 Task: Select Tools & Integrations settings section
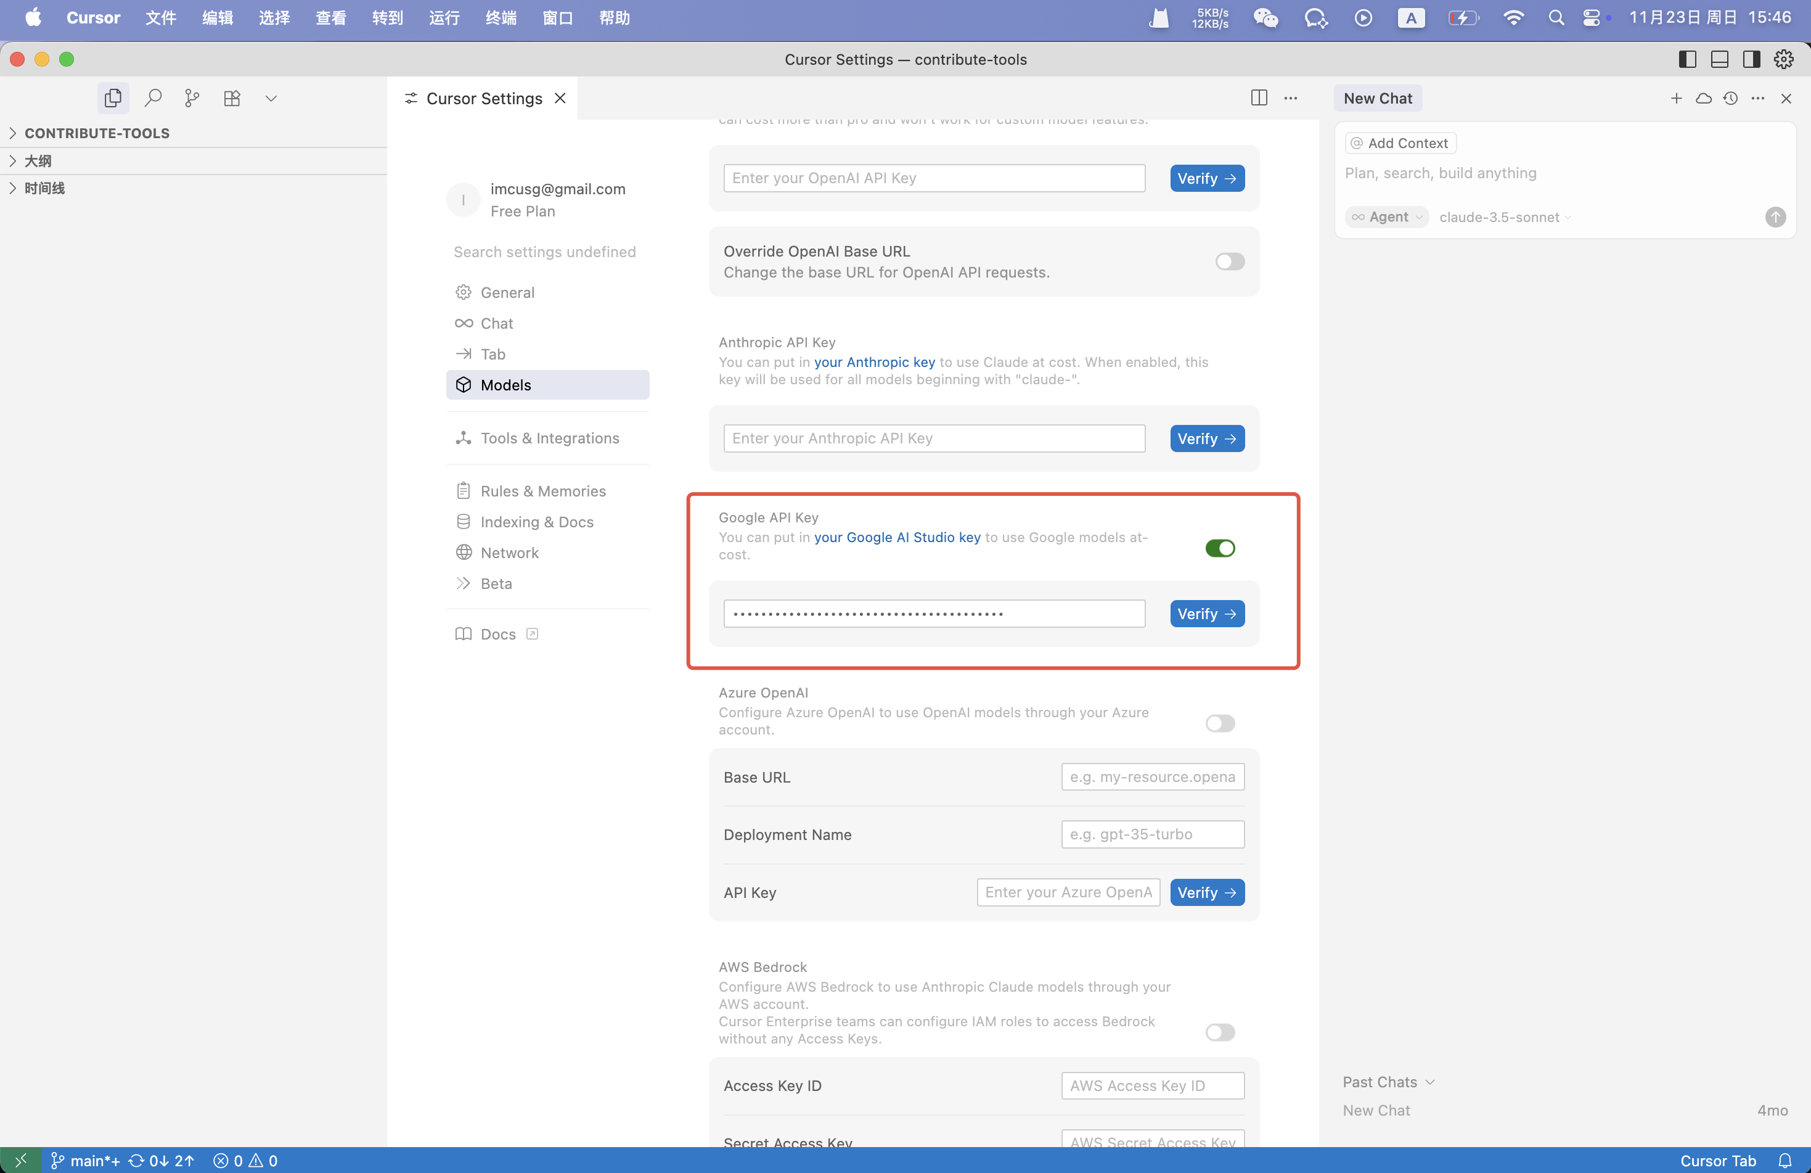549,438
